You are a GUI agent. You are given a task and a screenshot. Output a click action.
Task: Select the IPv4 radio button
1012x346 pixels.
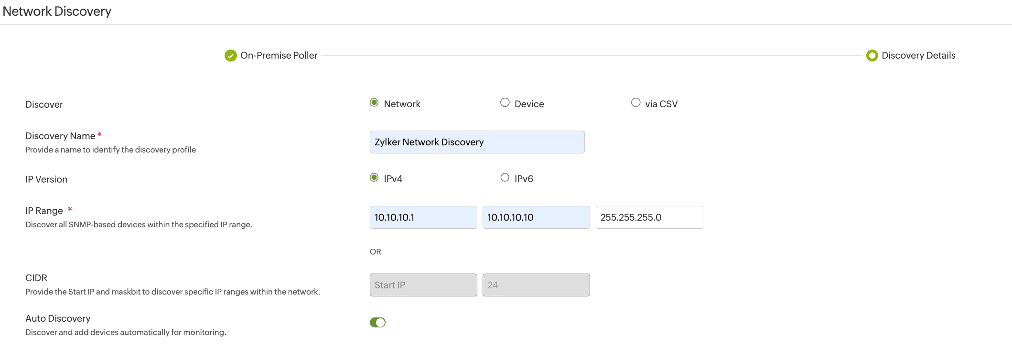pyautogui.click(x=374, y=178)
